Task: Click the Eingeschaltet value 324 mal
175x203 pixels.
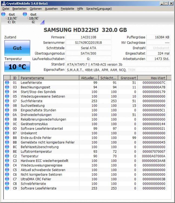Action: [x=159, y=53]
